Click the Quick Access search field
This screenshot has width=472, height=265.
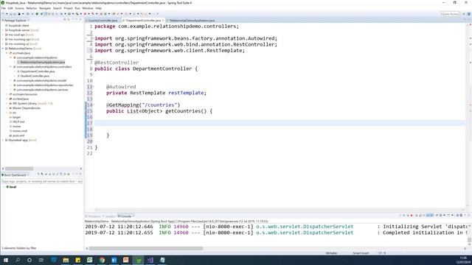click(450, 14)
